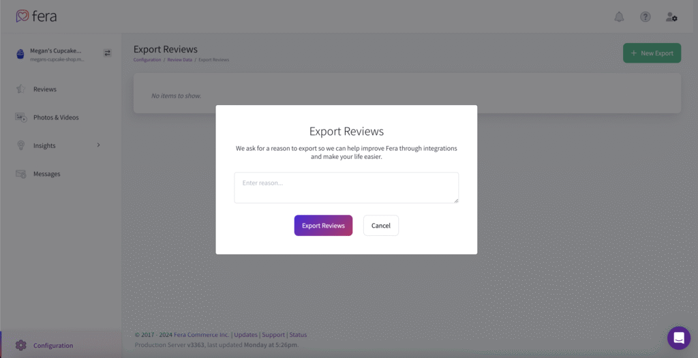The image size is (698, 358).
Task: Cancel the export dialog
Action: [380, 226]
